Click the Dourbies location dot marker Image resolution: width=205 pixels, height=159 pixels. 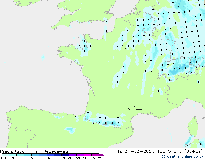[x=134, y=106]
